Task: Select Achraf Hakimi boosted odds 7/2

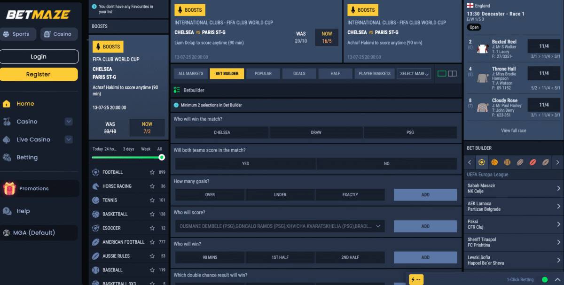Action: [x=147, y=128]
